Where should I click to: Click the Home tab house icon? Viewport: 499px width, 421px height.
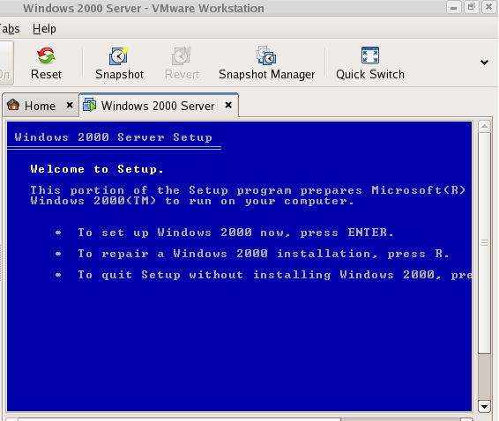tap(13, 105)
